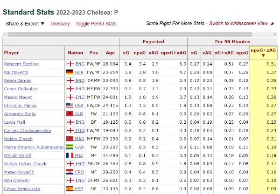This screenshot has height=194, width=280.
Task: Click England flag in Lewis Hall row
Action: pyautogui.click(x=70, y=122)
